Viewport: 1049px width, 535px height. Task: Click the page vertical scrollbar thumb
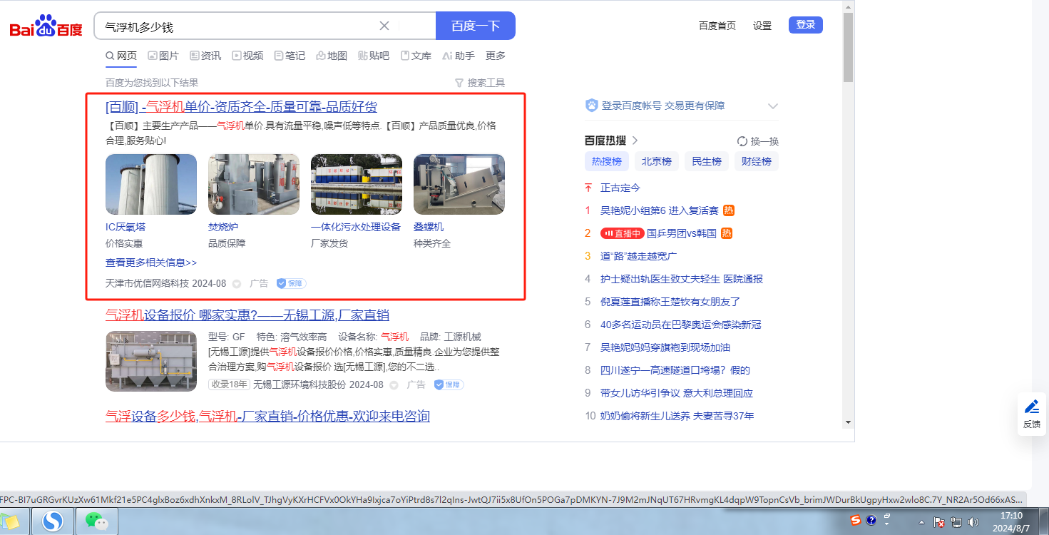pos(848,47)
